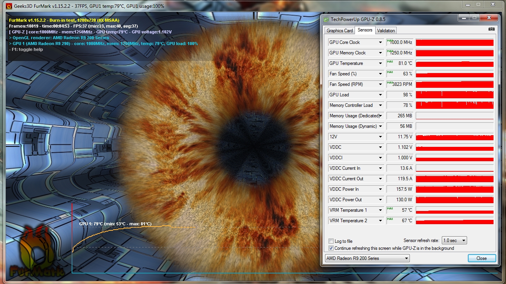Click the FurMark "Burn-in test, 1280x720" overlay line

[64, 20]
